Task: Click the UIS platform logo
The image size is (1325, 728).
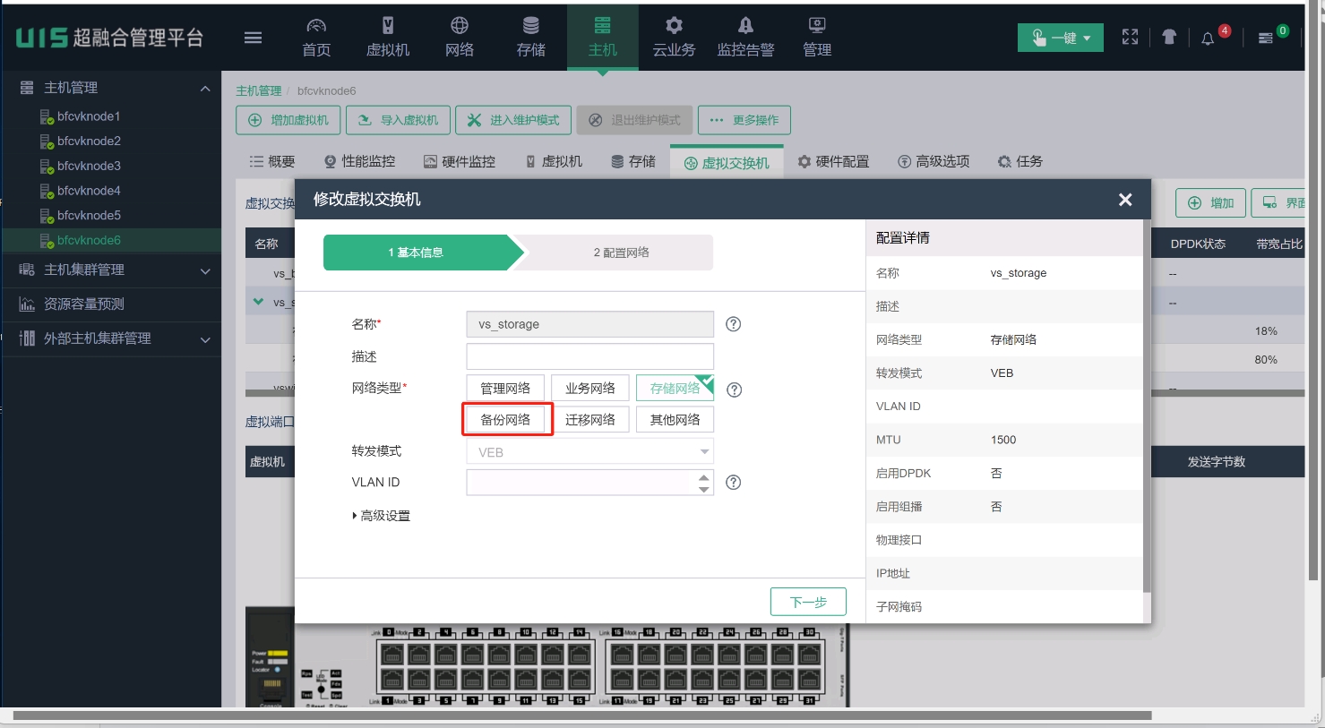Action: pyautogui.click(x=109, y=37)
